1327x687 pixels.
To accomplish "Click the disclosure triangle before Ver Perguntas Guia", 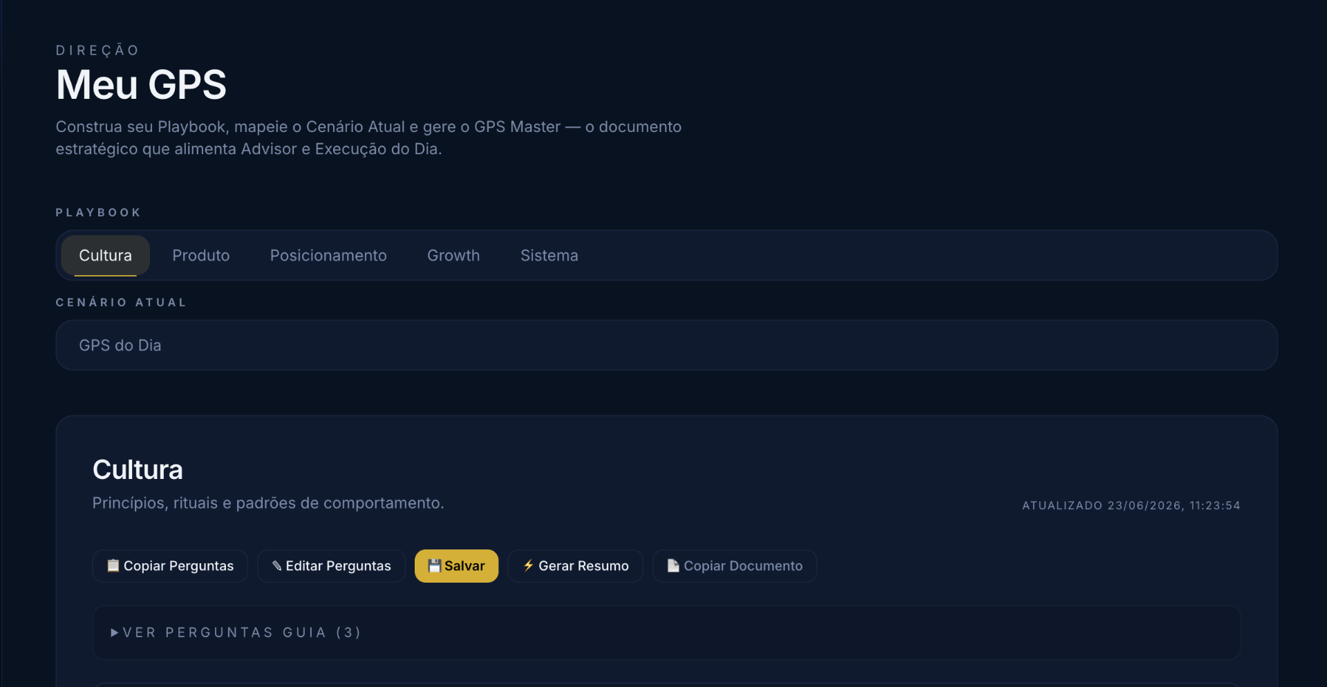I will click(115, 632).
